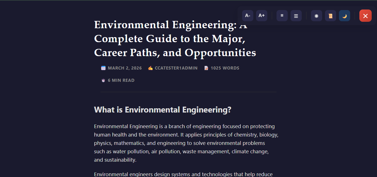Decrease font size with A- button
Viewport: 377px width, 177px height.
[247, 16]
